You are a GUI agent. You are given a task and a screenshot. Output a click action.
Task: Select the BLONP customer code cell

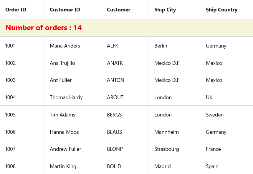click(x=115, y=149)
